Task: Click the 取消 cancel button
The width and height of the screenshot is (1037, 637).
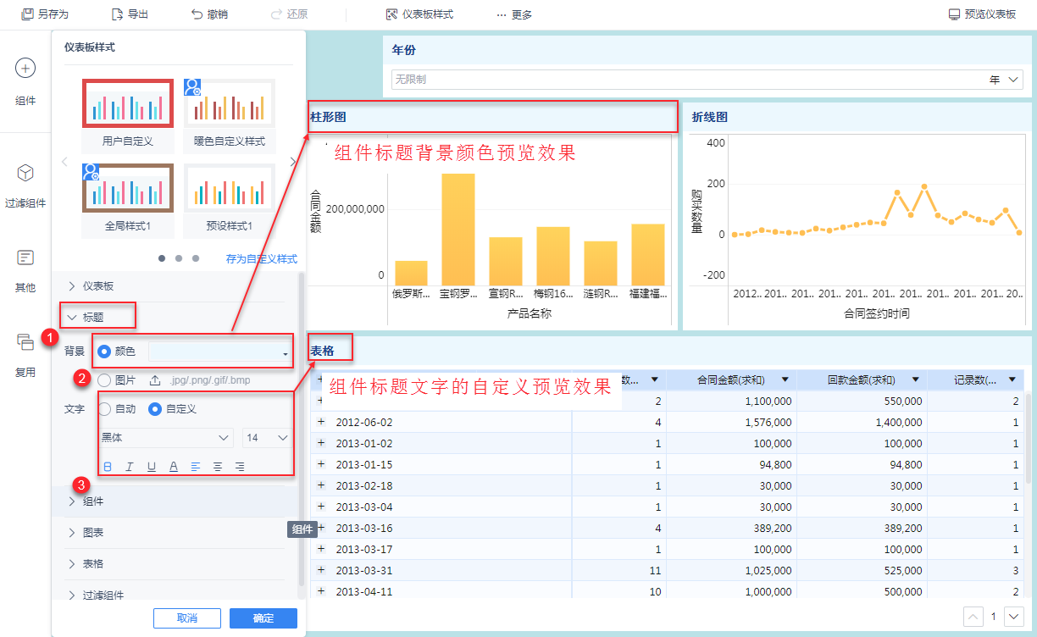Action: [187, 618]
